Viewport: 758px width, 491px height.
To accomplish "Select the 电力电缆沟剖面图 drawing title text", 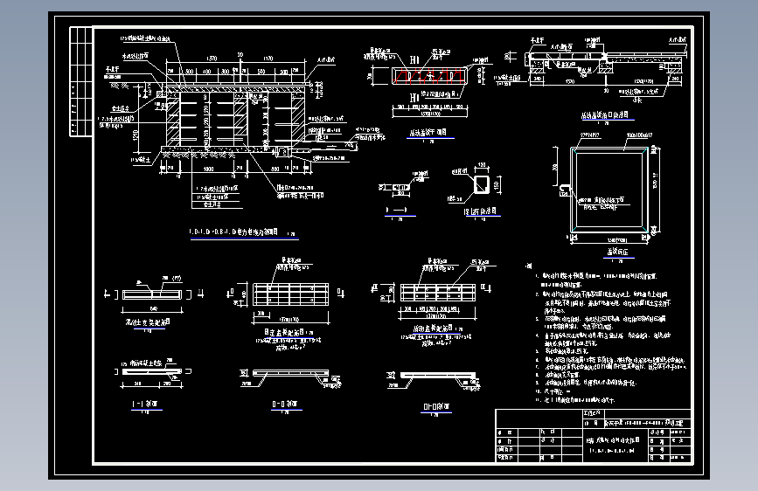I will click(x=233, y=232).
